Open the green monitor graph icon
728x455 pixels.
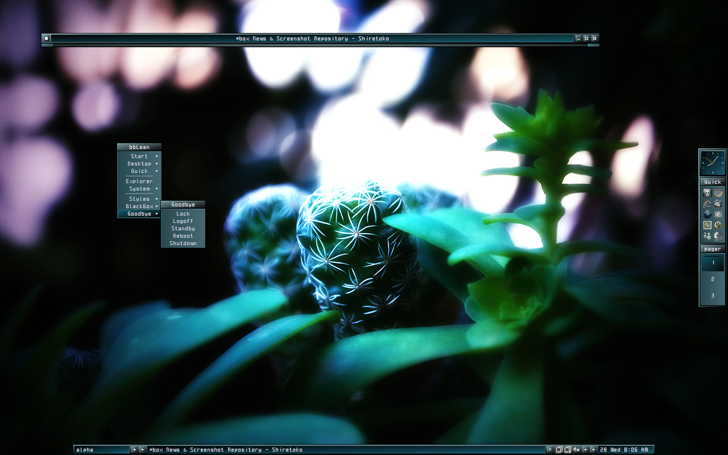tap(708, 225)
